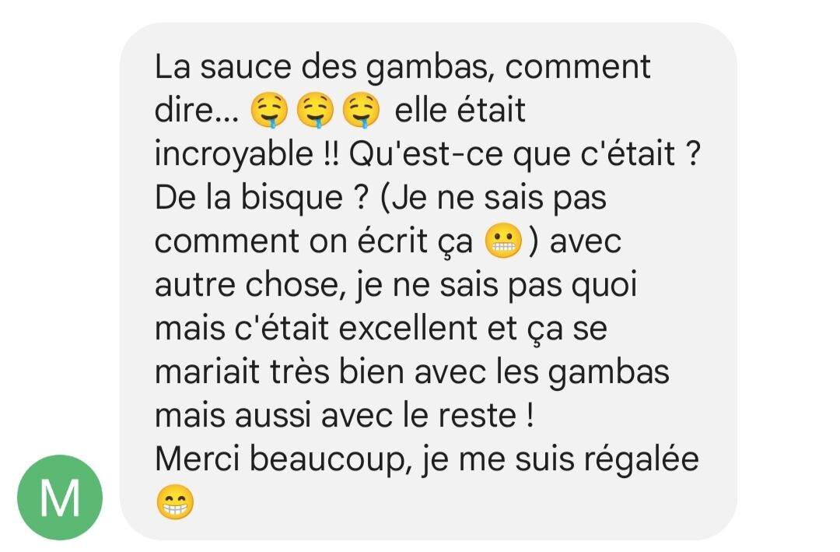Click the word "excellent" in the message
The height and width of the screenshot is (552, 840).
[408, 329]
